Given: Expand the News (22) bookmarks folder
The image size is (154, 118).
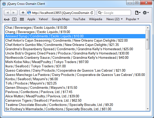Looking at the screenshot, I should pos(114,19).
